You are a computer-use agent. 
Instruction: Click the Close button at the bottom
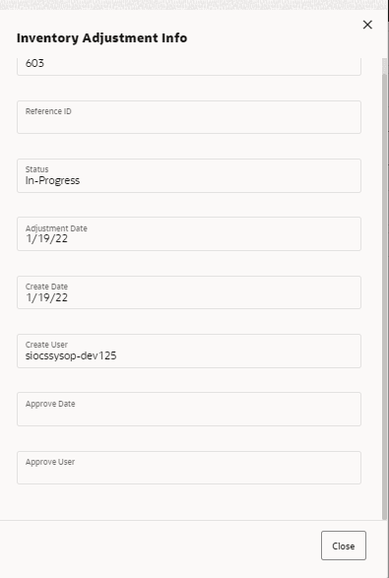(x=344, y=546)
